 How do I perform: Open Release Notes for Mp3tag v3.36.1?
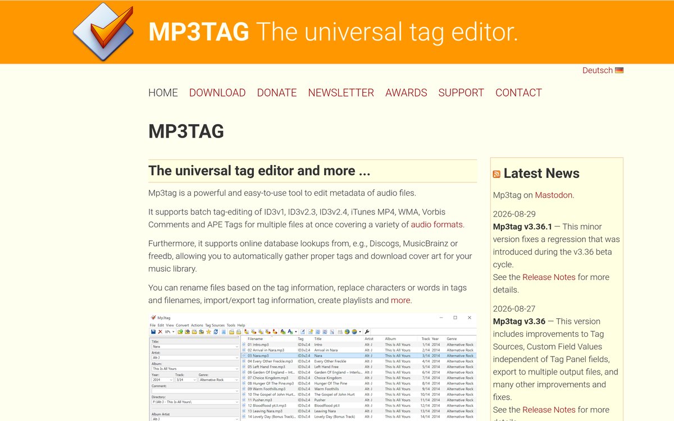[x=549, y=277]
